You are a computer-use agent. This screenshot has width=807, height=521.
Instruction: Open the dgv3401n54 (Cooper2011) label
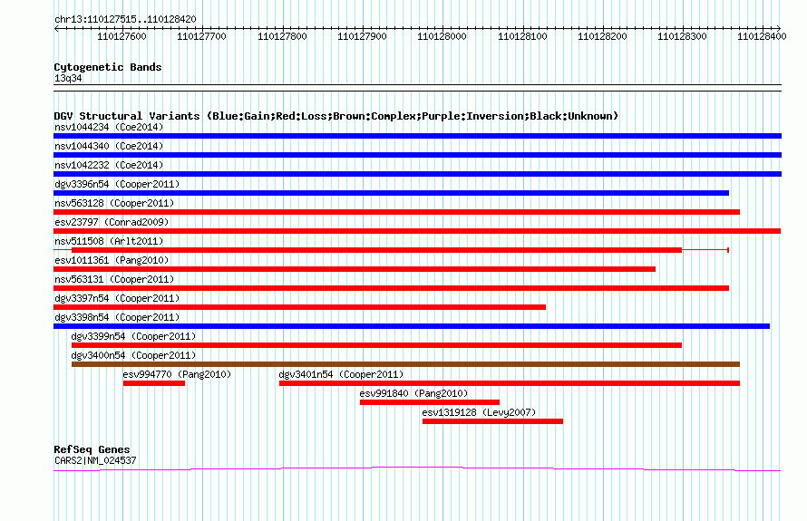click(341, 374)
